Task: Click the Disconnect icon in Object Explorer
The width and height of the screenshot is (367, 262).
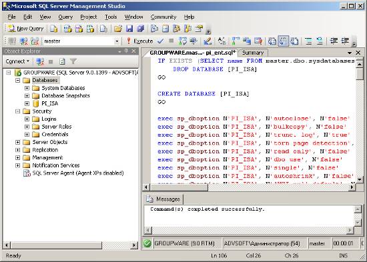Action: [40, 61]
